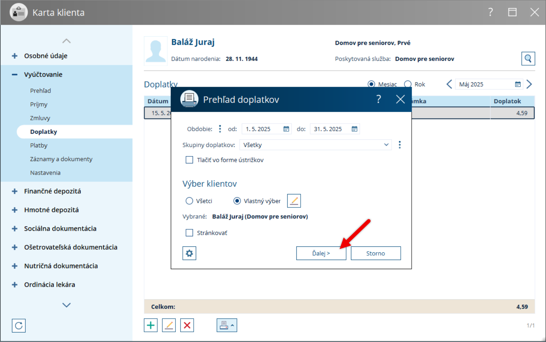Delete the selected doplatok with red X
Image resolution: width=546 pixels, height=342 pixels.
pyautogui.click(x=187, y=325)
